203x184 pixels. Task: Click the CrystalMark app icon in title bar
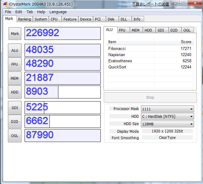click(5, 4)
